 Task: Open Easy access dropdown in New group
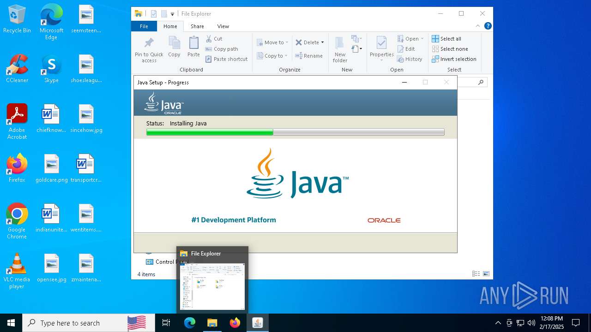pos(356,48)
